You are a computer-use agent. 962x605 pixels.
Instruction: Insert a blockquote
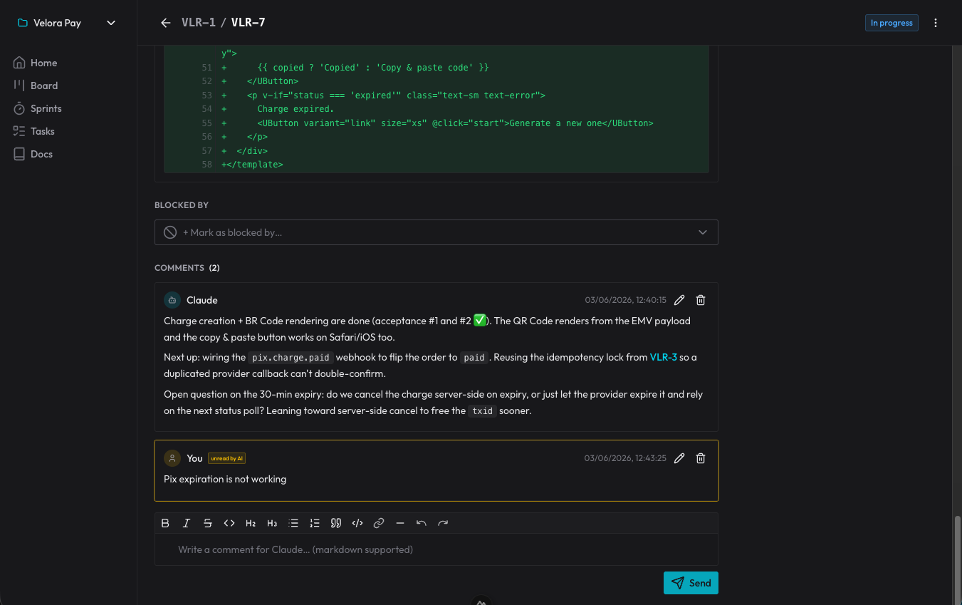click(336, 523)
